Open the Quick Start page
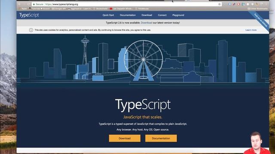 pos(108,15)
